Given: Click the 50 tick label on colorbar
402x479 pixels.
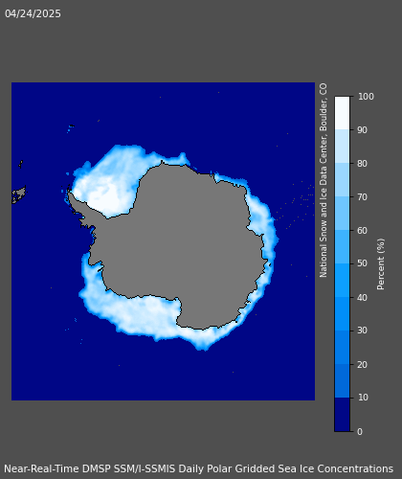Looking at the screenshot, I should tap(362, 263).
